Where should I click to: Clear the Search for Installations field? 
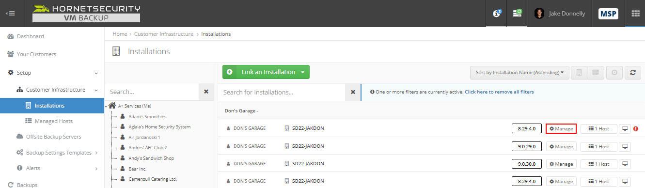tap(353, 92)
